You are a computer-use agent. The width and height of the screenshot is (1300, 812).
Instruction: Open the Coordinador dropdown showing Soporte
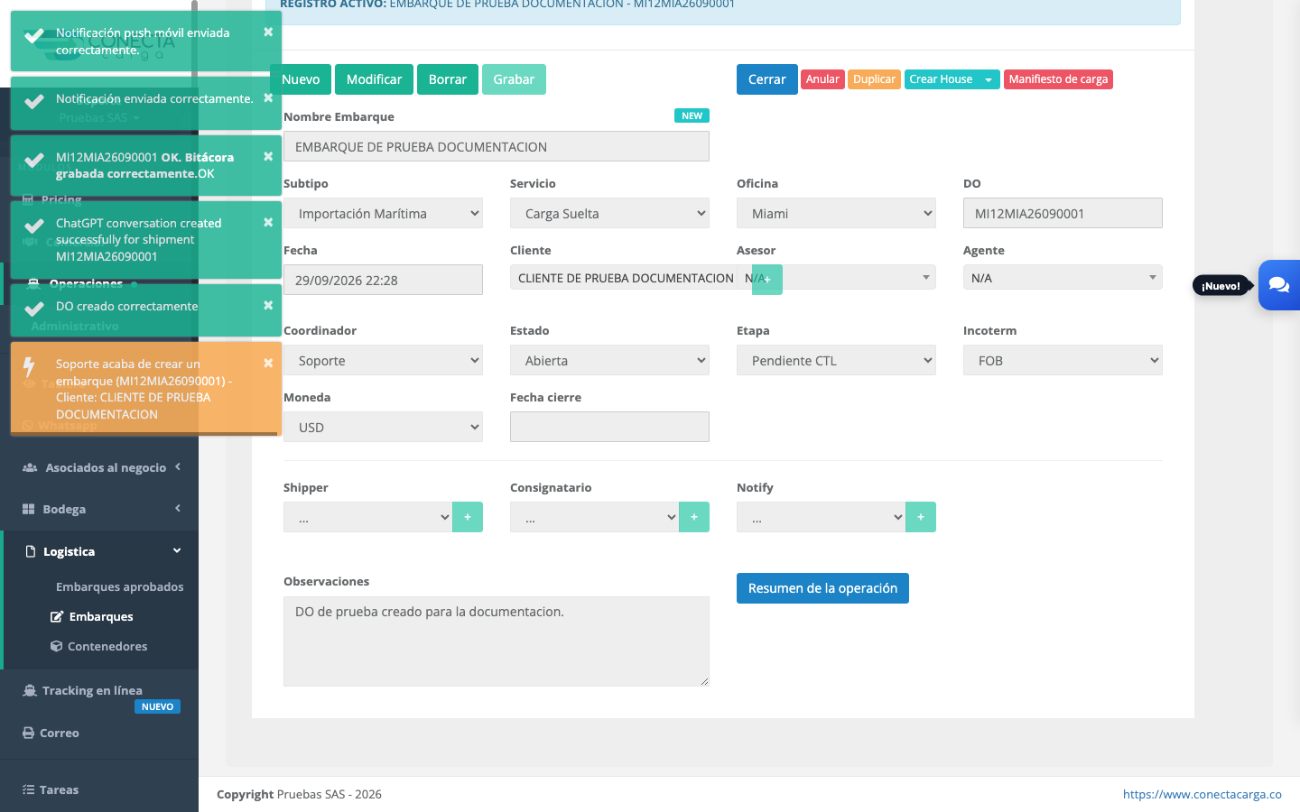pos(383,361)
